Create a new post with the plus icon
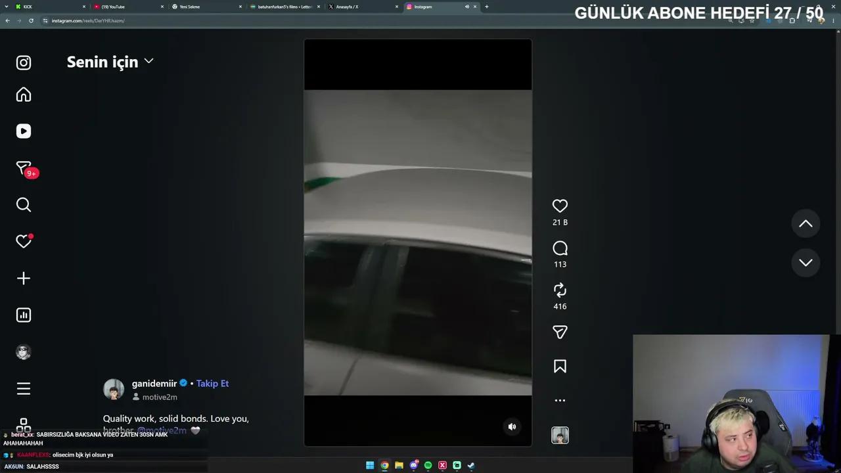Screen dimensions: 841x473 coord(24,279)
